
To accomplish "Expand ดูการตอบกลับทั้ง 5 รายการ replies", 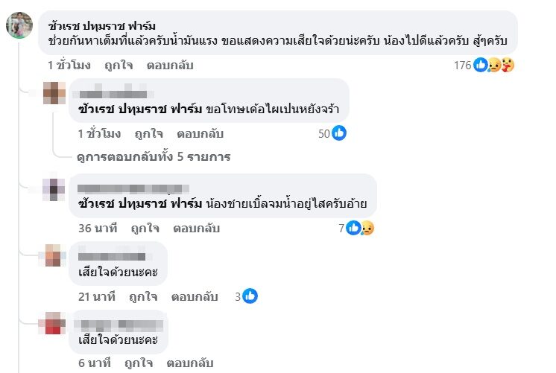I will pos(154,157).
